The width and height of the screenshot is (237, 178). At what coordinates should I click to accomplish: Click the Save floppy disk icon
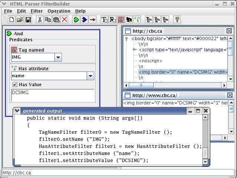pos(28,20)
